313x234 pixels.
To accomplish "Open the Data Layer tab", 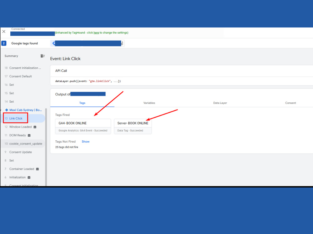I will coord(220,103).
